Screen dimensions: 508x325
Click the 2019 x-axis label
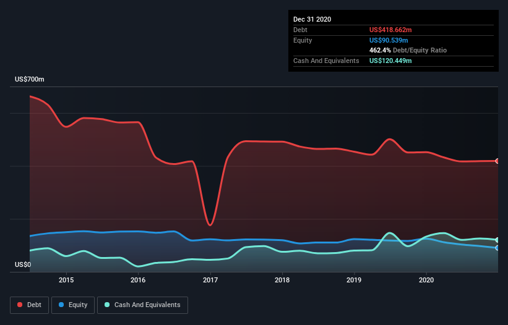click(x=354, y=280)
